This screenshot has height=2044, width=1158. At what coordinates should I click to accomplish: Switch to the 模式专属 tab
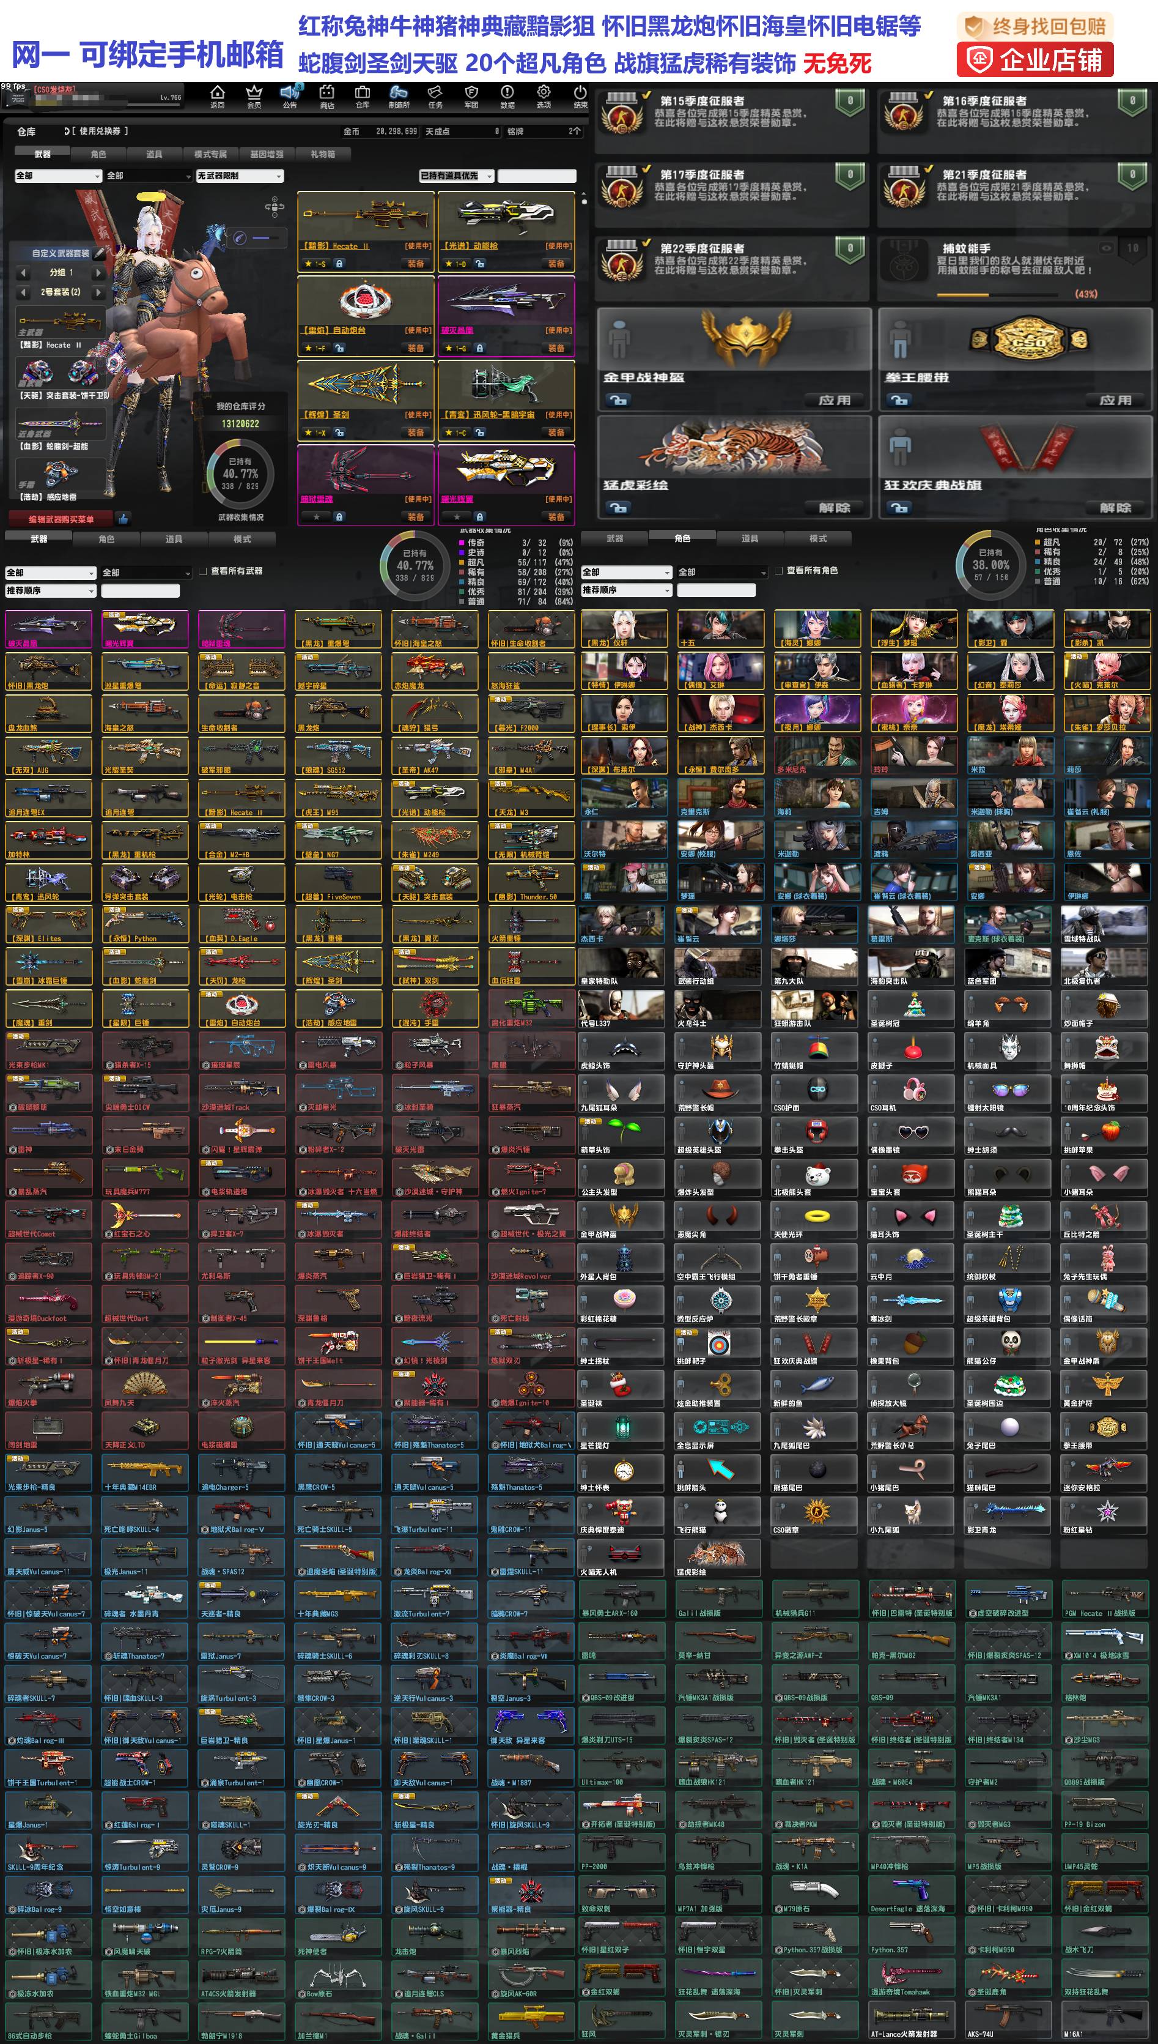click(x=210, y=154)
